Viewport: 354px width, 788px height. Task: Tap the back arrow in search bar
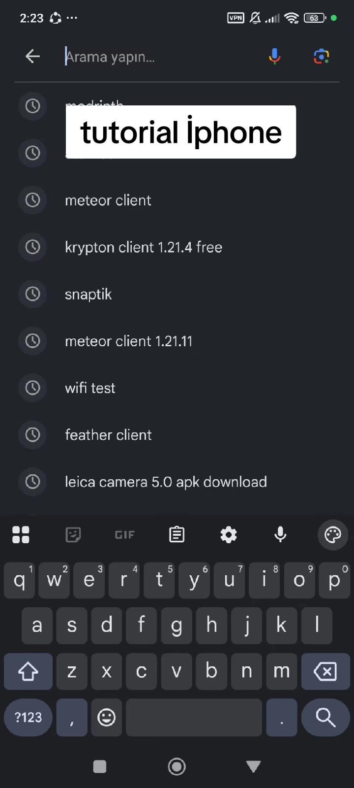[32, 57]
